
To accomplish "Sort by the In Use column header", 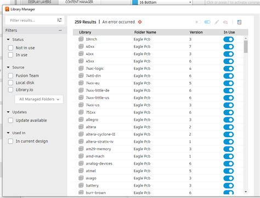I will 229,32.
